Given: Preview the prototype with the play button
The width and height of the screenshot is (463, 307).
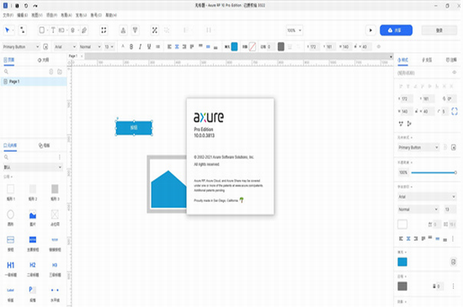Looking at the screenshot, I should pos(370,30).
